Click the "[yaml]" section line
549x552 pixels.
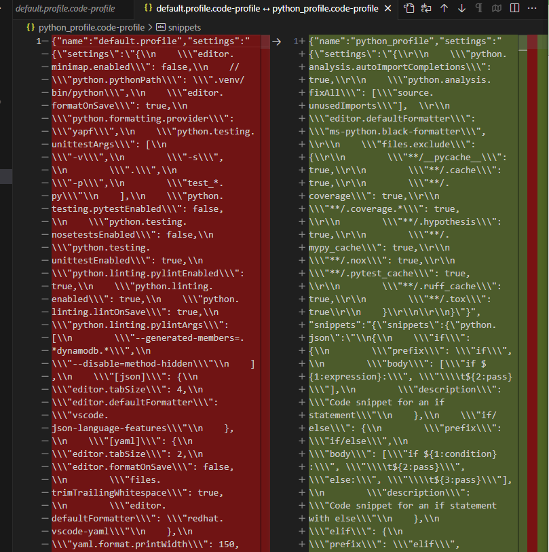coord(121,441)
